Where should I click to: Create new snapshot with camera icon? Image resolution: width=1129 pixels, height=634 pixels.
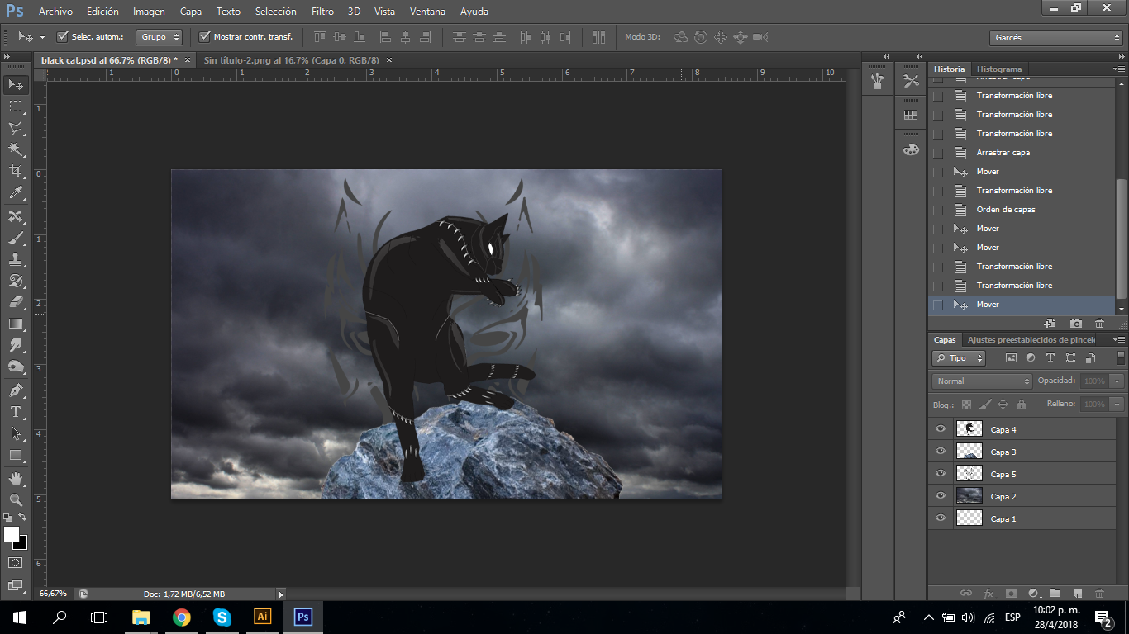click(x=1075, y=324)
